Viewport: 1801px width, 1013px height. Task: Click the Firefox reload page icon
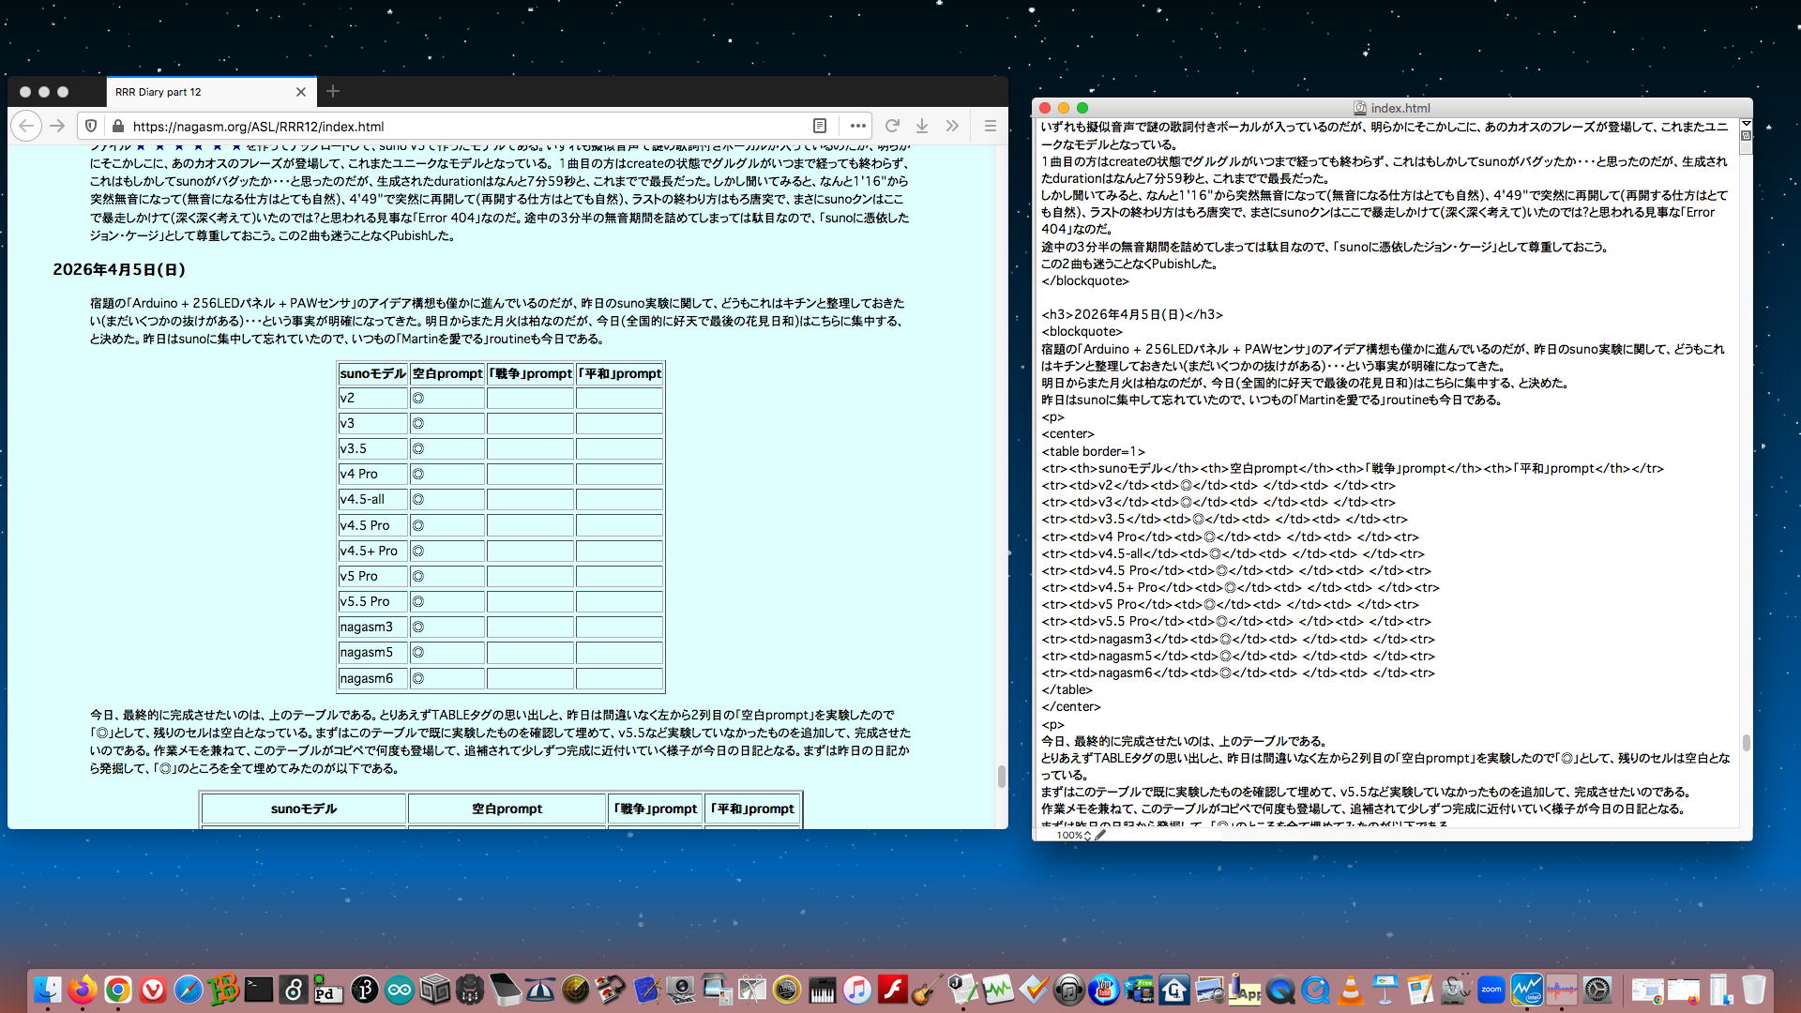pyautogui.click(x=892, y=126)
